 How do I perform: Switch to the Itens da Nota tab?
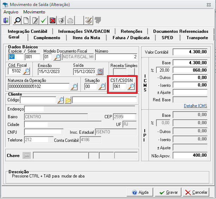click(x=86, y=38)
